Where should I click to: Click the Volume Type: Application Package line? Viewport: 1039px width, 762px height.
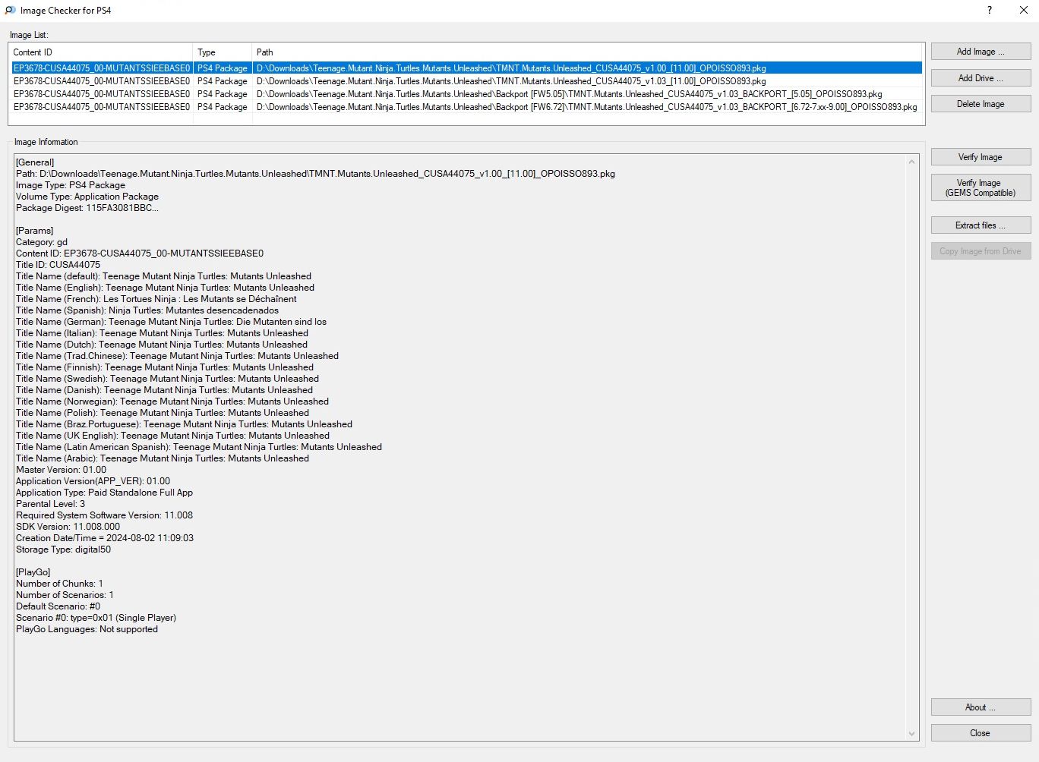[x=87, y=197]
